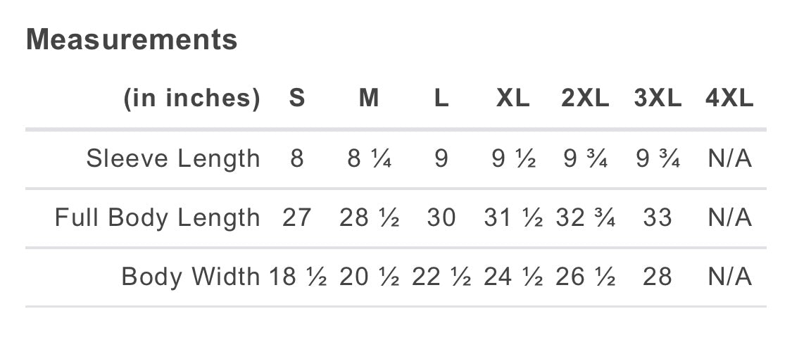Click the 8 ¼ sleeve length value
This screenshot has height=347, width=792.
click(x=369, y=159)
